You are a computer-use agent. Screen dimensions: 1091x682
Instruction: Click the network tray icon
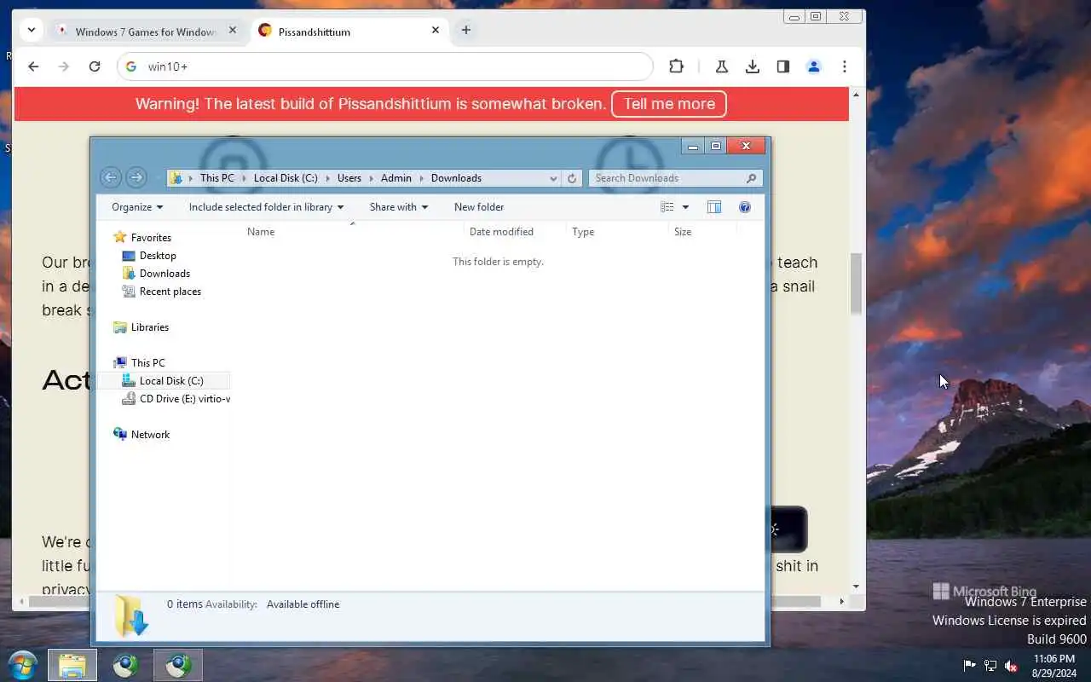pyautogui.click(x=990, y=666)
